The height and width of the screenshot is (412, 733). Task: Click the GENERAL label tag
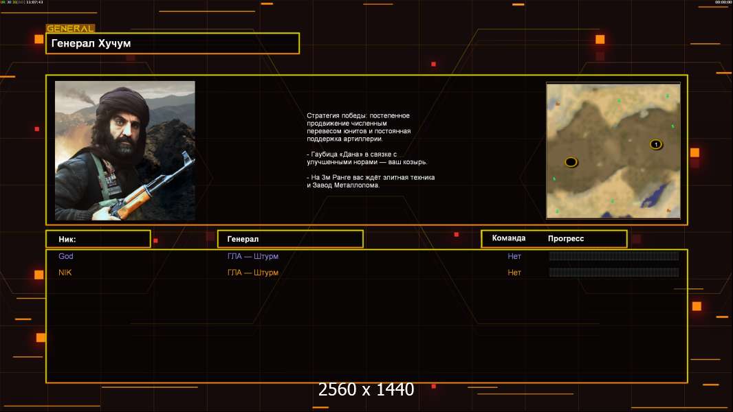pos(70,29)
